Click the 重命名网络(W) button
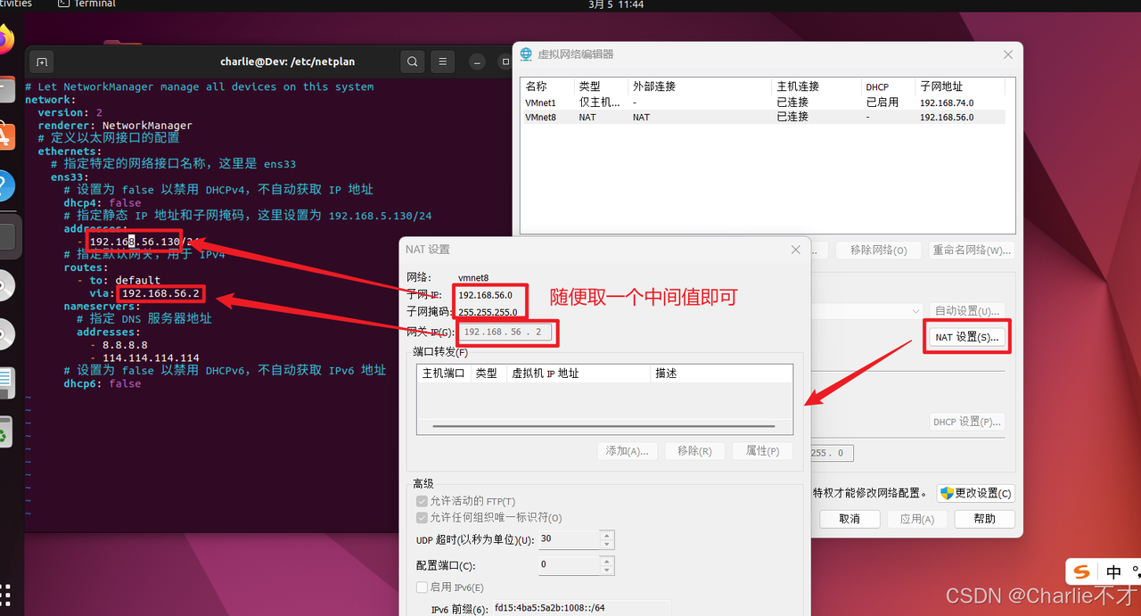 972,250
